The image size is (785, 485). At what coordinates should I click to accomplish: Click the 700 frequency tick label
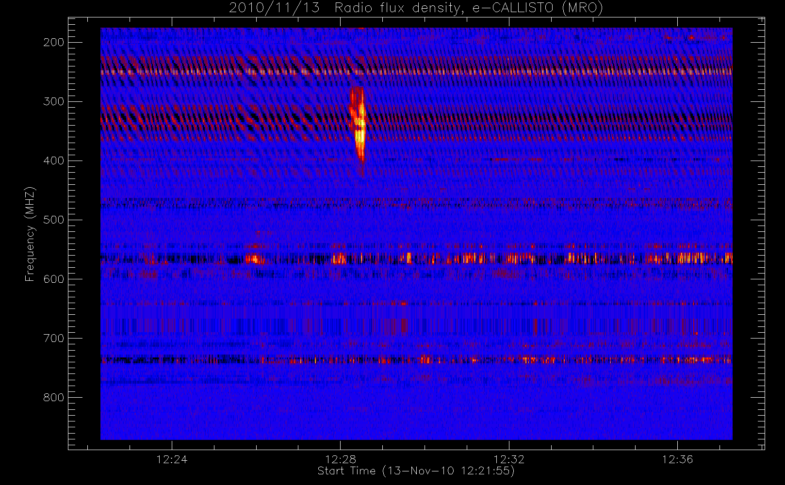(x=54, y=338)
